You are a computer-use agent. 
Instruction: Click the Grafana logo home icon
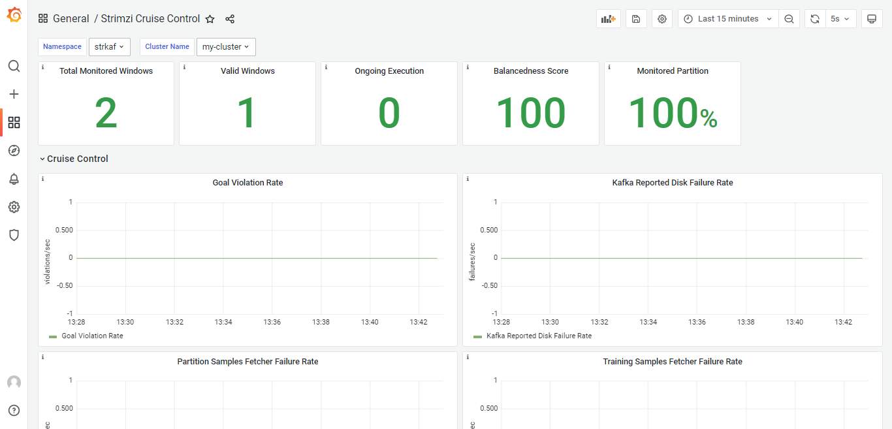coord(14,14)
